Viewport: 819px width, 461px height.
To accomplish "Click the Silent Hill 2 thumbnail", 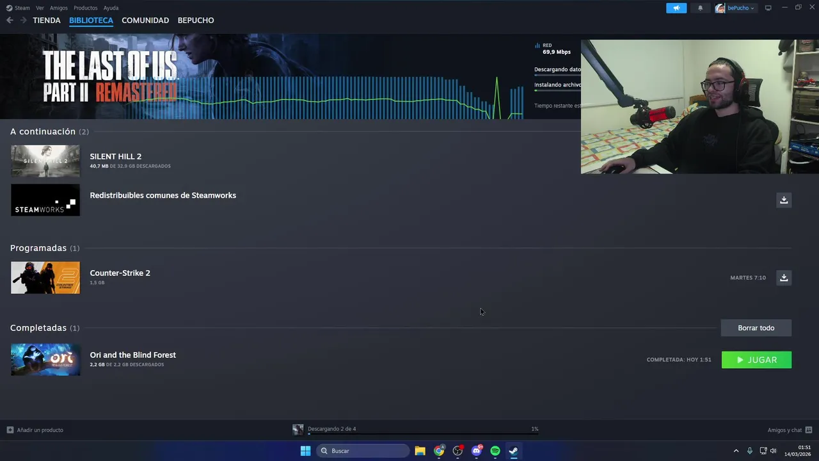I will pos(45,161).
